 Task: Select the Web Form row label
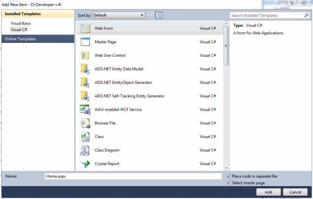[104, 28]
